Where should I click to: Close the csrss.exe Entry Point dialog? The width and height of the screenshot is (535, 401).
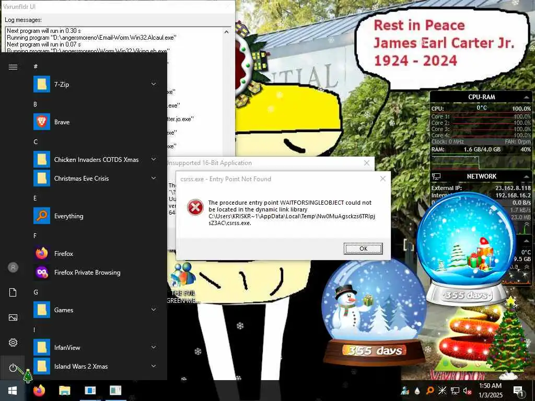[x=383, y=179]
